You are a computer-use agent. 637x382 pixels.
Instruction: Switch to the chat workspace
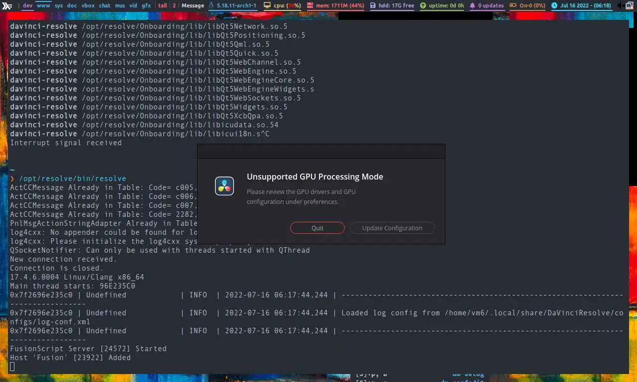click(105, 5)
